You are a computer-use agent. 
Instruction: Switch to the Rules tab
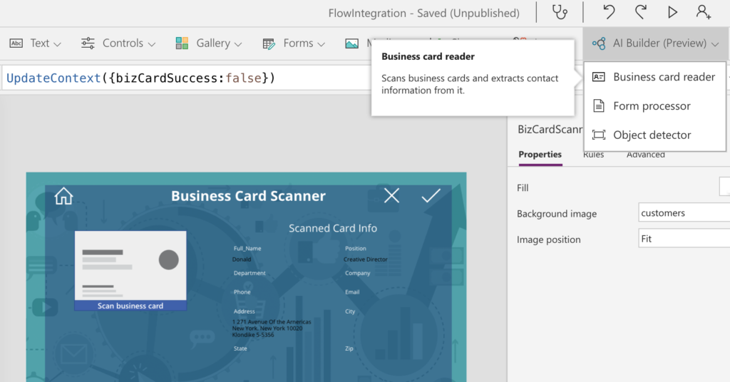coord(594,155)
